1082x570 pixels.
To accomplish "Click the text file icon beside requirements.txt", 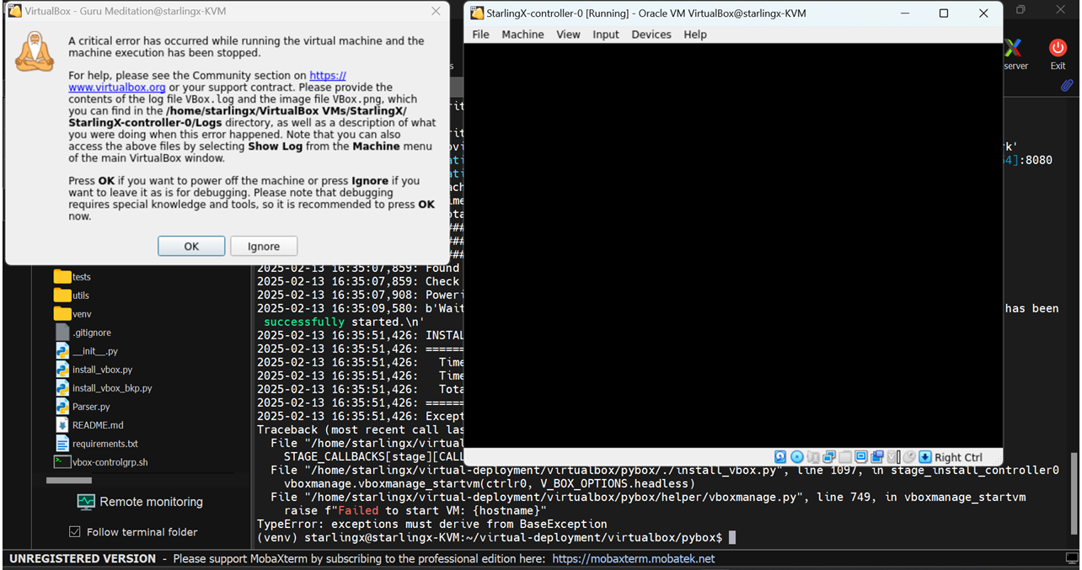I will tap(62, 443).
